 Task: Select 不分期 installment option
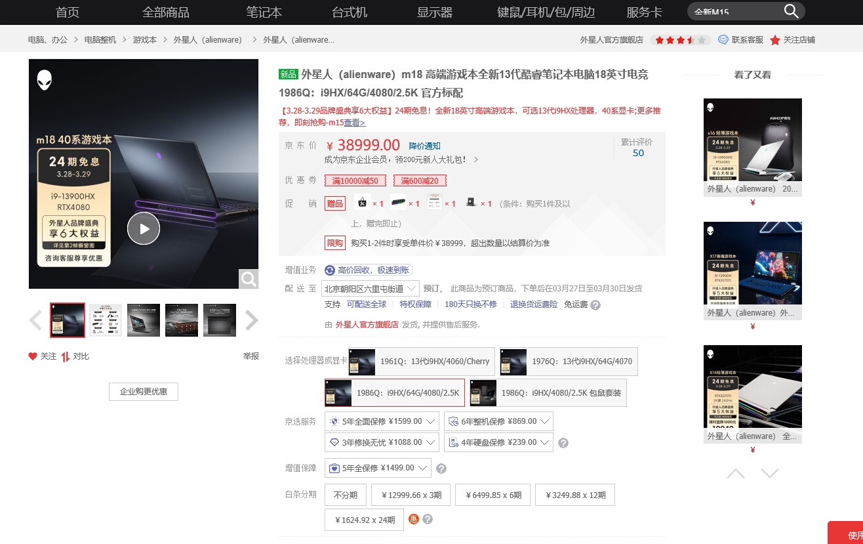(346, 495)
